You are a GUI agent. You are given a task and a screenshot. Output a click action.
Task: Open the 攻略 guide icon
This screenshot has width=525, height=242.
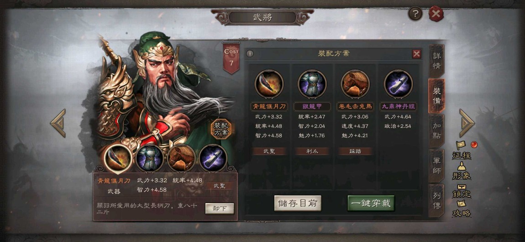pyautogui.click(x=462, y=209)
